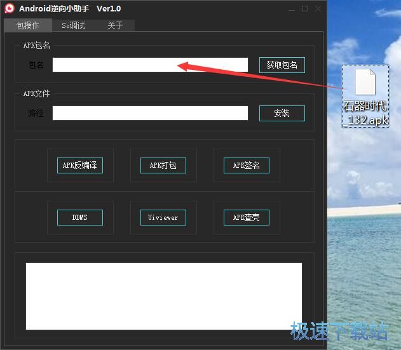Screen dimensions: 401x350
Task: Click the APK反编译 button
Action: click(x=80, y=165)
